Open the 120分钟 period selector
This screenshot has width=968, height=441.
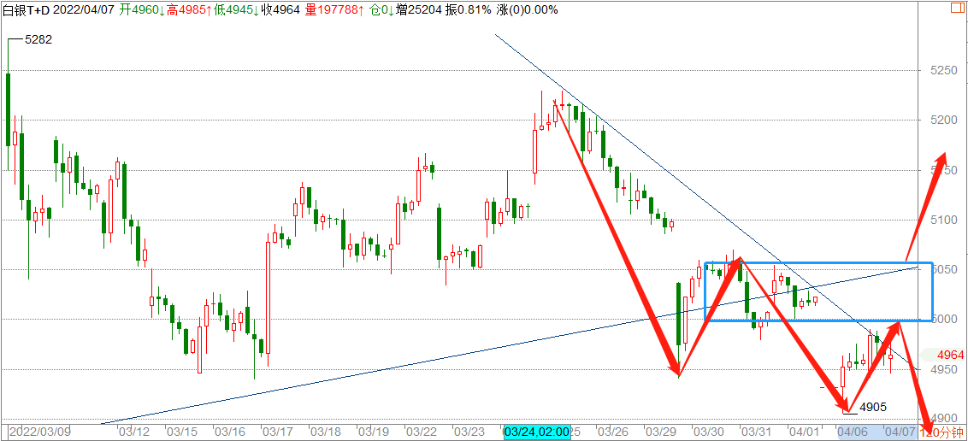[943, 432]
